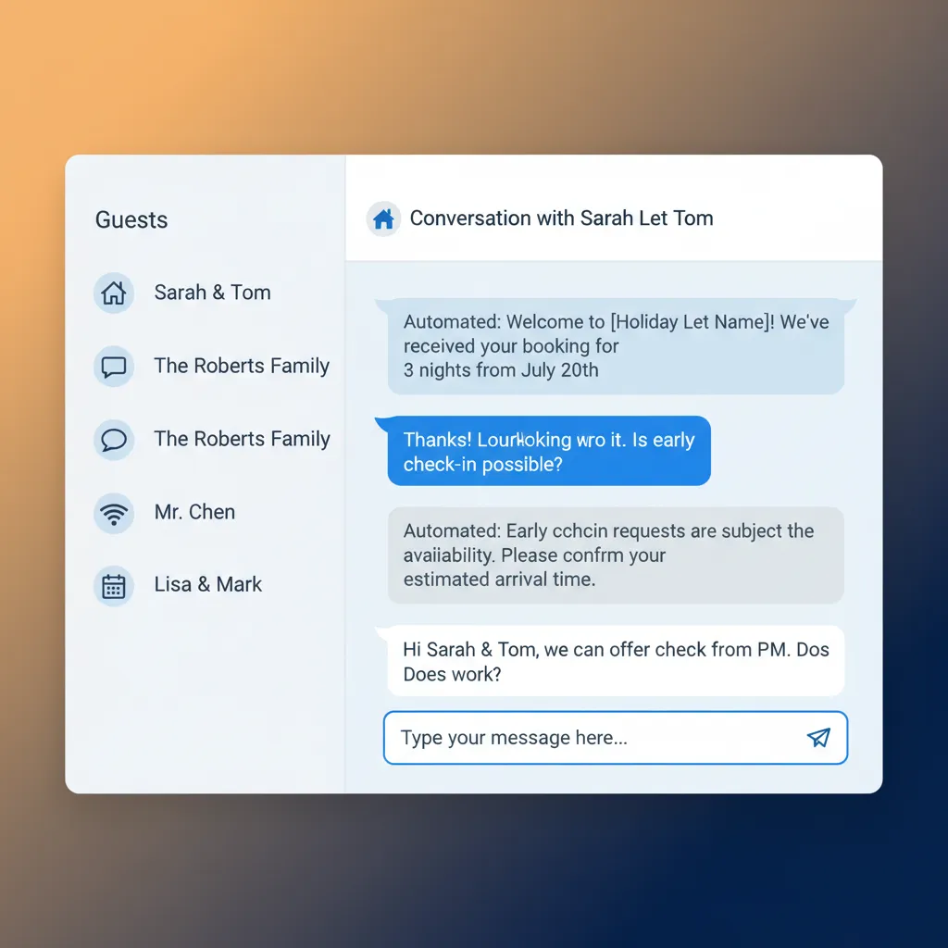Viewport: 948px width, 948px height.
Task: Click the square chat bubble icon in guest list
Action: click(114, 366)
